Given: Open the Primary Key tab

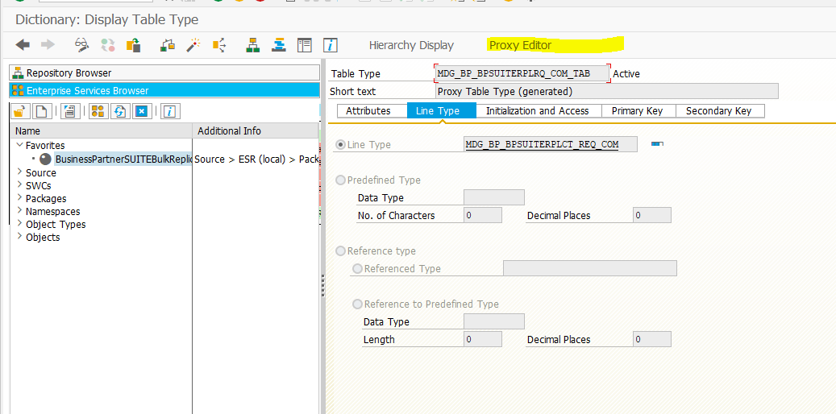Looking at the screenshot, I should [x=637, y=111].
